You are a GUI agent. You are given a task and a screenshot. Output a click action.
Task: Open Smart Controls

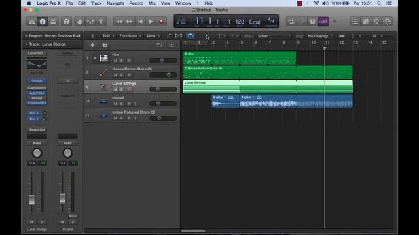point(79,22)
